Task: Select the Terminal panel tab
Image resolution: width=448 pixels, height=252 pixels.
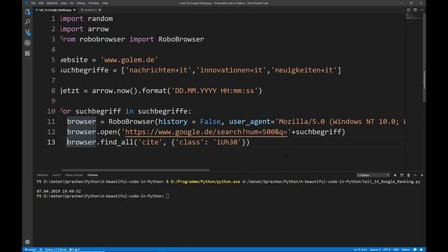Action: pyautogui.click(x=92, y=175)
